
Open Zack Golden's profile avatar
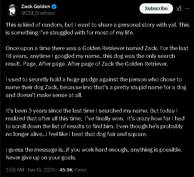(x=12, y=10)
